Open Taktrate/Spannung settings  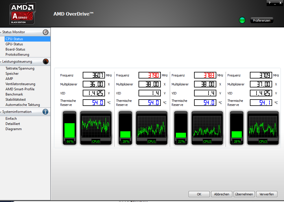tap(20, 68)
